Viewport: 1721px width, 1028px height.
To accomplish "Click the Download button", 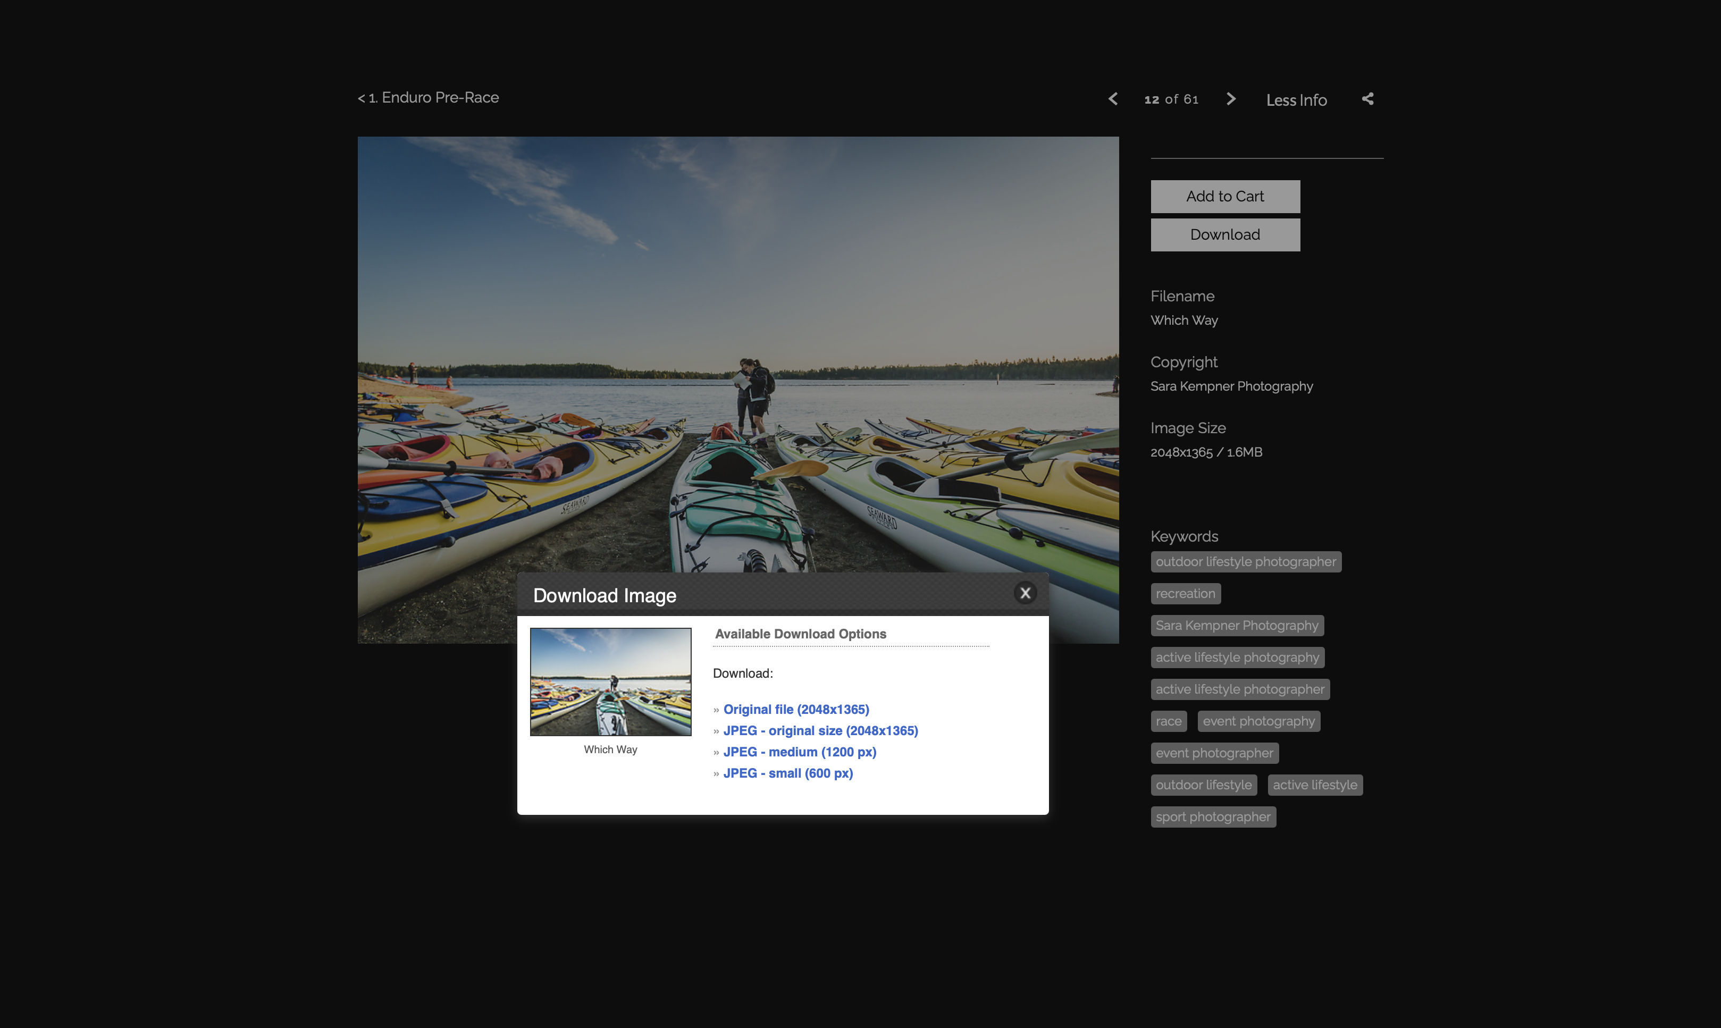I will point(1224,235).
